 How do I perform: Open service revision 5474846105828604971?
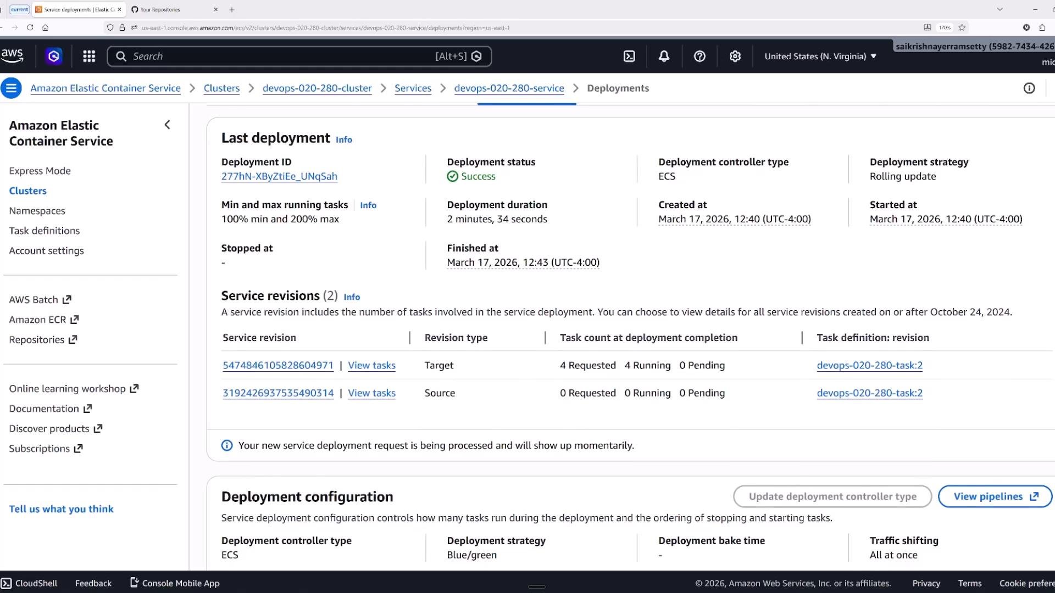click(x=278, y=365)
